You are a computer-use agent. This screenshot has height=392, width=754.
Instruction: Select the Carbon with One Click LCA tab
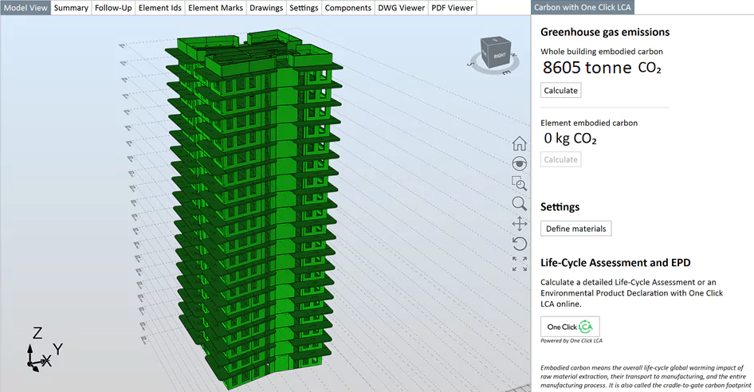pos(583,8)
